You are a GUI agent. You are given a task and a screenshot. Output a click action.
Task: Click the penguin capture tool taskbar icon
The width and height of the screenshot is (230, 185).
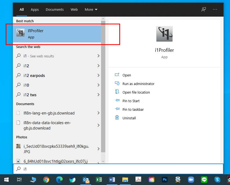pyautogui.click(x=178, y=180)
